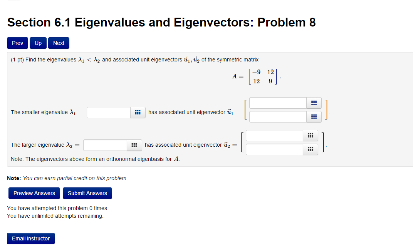Go to the next problem with Next
This screenshot has width=413, height=250.
[58, 43]
